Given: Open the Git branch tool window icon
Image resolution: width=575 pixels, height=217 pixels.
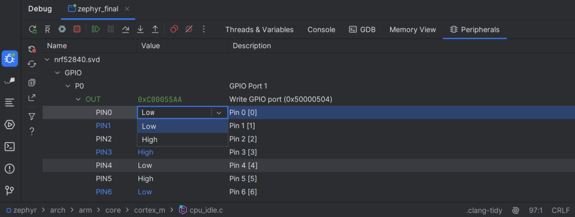Looking at the screenshot, I should pyautogui.click(x=10, y=190).
